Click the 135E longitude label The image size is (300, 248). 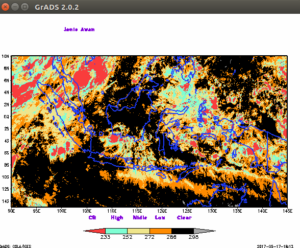pos(237,211)
